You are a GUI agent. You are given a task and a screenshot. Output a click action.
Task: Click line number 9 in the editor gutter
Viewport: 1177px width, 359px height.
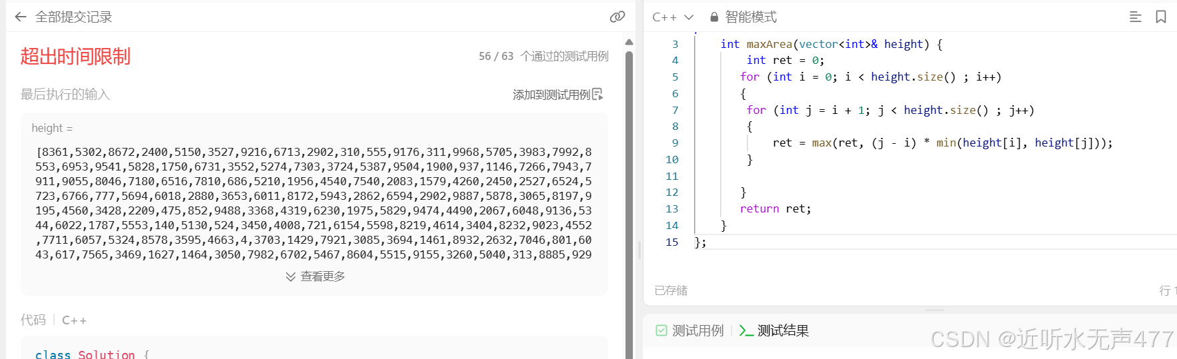[674, 143]
